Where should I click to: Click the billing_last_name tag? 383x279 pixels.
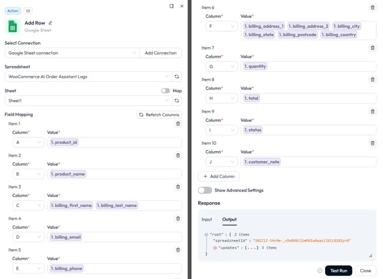(x=117, y=205)
